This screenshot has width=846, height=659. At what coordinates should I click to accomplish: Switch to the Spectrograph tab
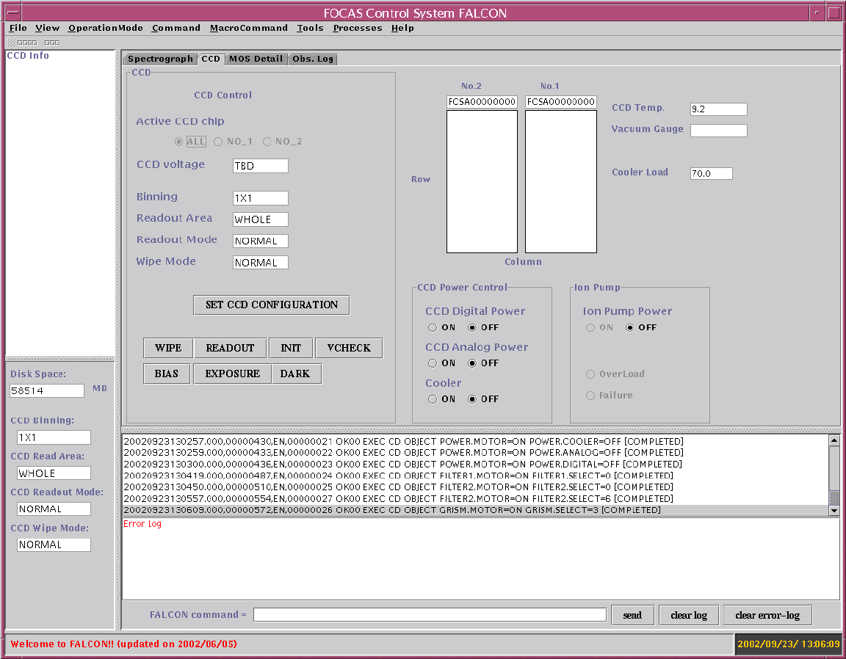[160, 59]
